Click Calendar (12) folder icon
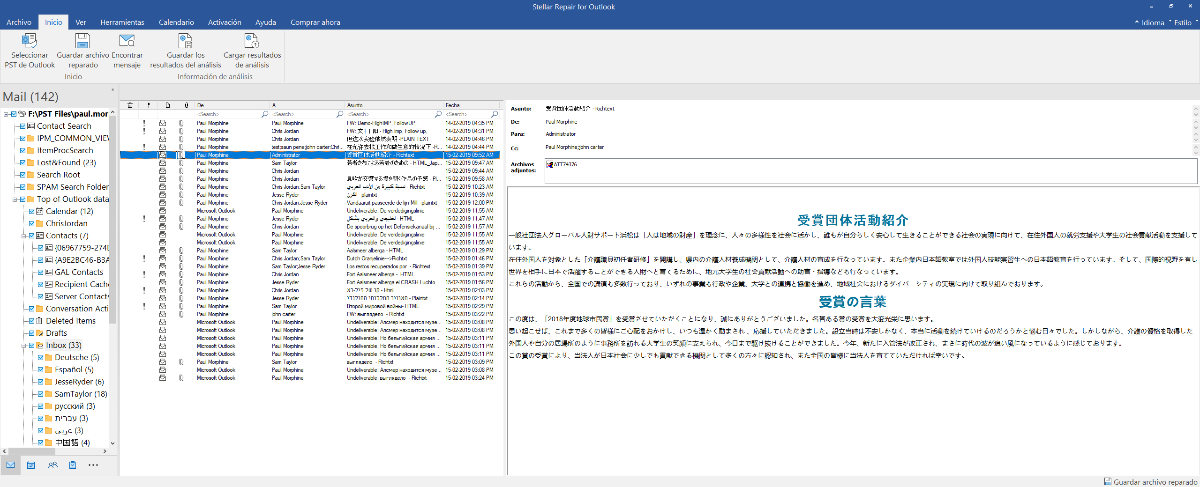1200x487 pixels. [40, 211]
